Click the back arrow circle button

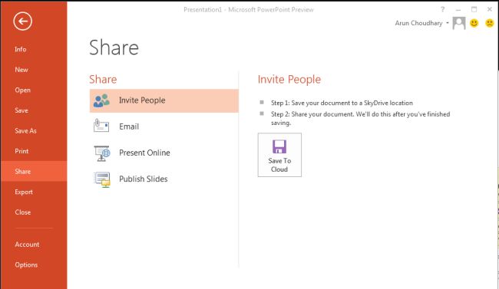[x=22, y=21]
